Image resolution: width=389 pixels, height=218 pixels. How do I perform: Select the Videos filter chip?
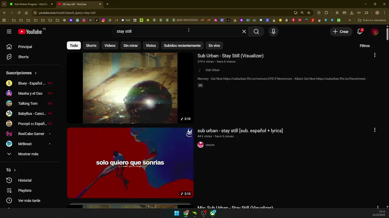coord(110,46)
